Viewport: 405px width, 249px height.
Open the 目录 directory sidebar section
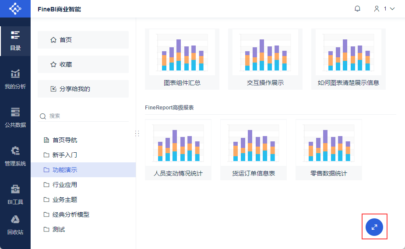15,41
